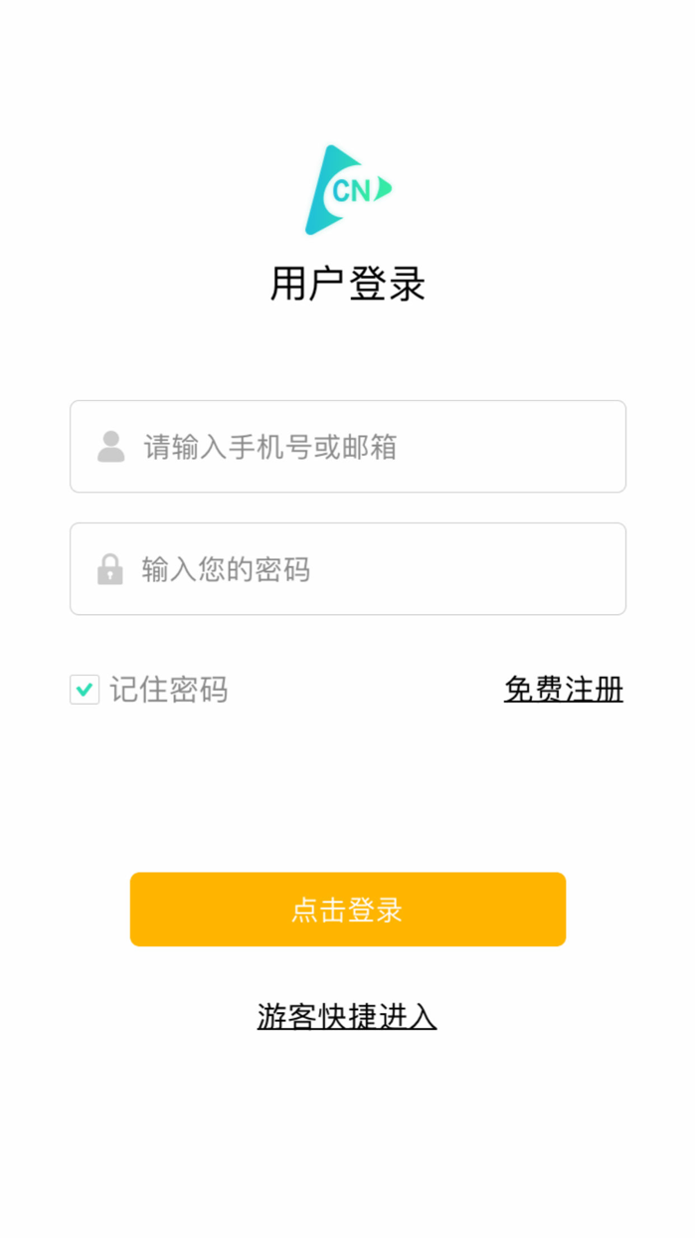
Task: Focus the 请输入手机号或邮箱 input field
Action: (347, 446)
